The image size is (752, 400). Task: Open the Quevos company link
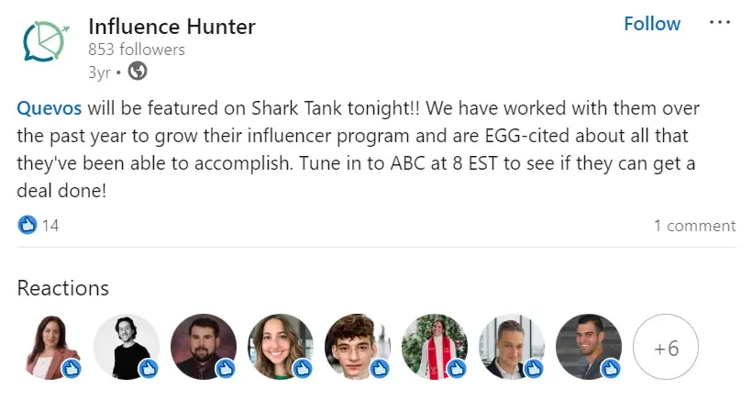click(50, 108)
